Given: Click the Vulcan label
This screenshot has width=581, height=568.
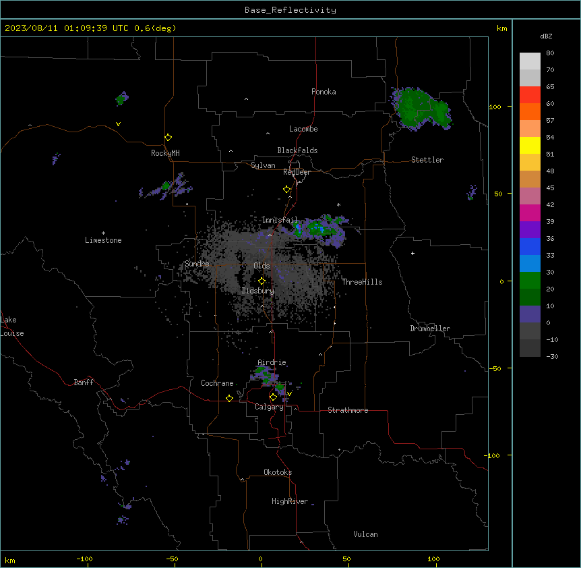Looking at the screenshot, I should pos(366,534).
